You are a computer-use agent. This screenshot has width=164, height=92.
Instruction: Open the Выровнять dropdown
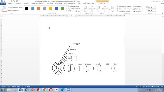[x=138, y=6]
